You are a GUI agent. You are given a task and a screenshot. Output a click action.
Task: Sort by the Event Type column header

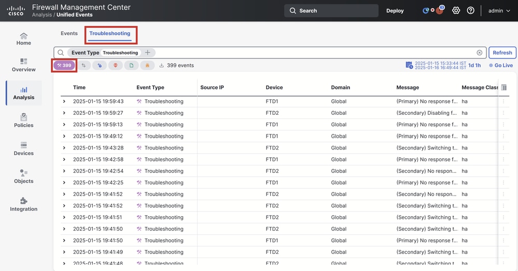[x=150, y=87]
